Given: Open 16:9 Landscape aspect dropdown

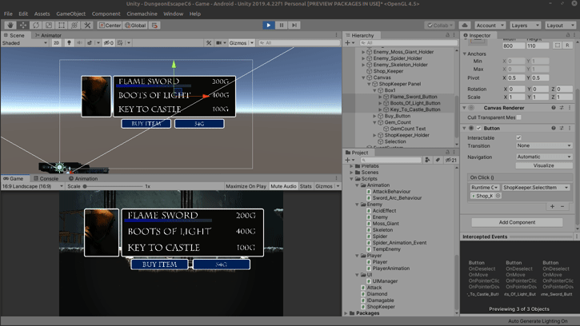Looking at the screenshot, I should coord(33,186).
